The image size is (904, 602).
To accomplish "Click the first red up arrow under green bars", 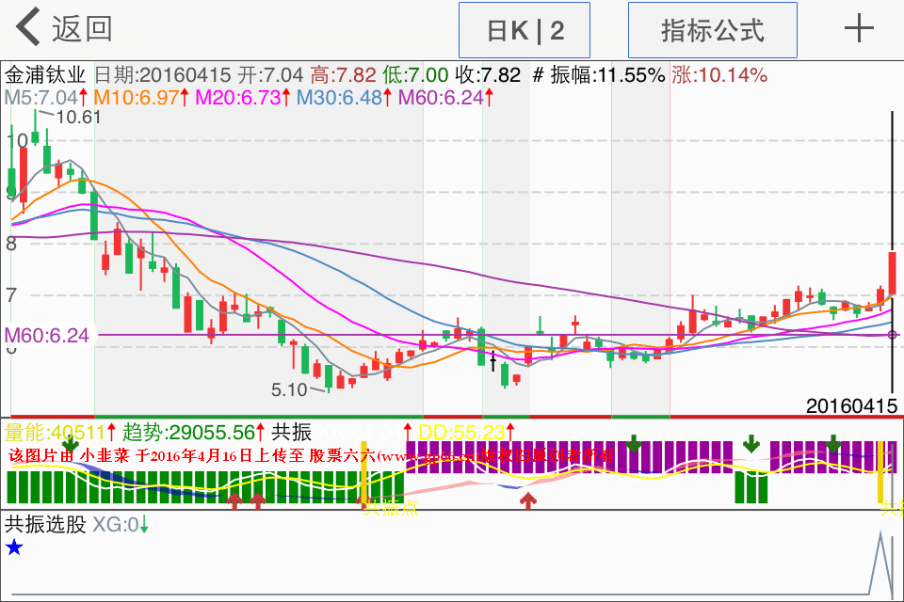I will 234,500.
